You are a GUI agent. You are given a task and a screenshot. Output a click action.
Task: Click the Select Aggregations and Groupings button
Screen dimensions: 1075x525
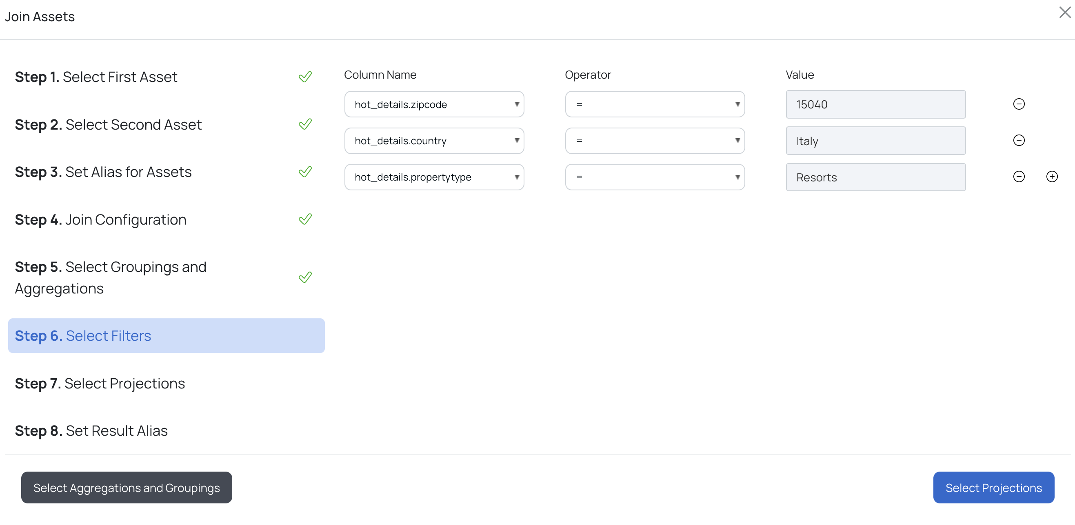coord(127,488)
